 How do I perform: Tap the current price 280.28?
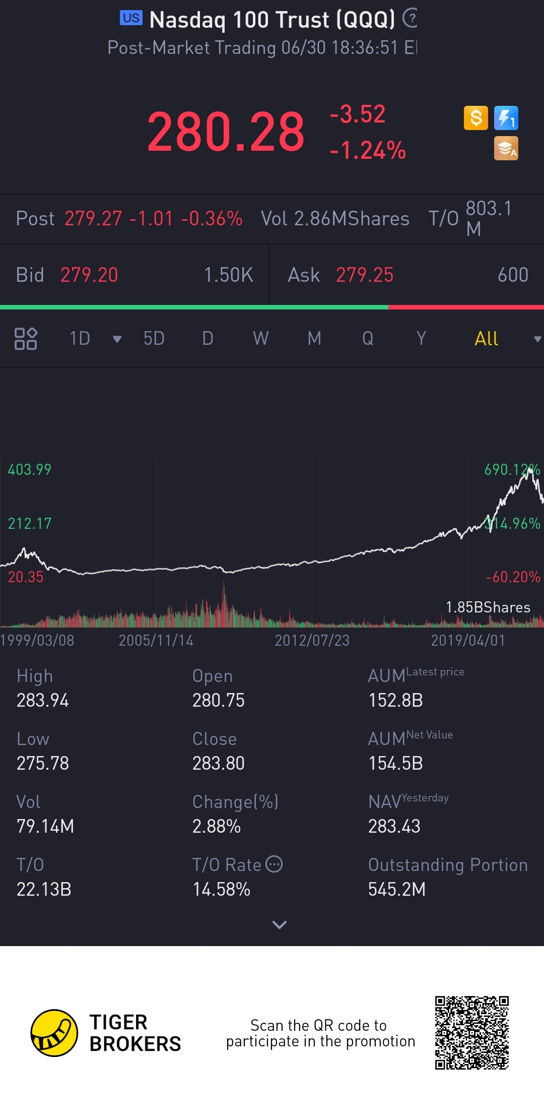click(x=226, y=132)
